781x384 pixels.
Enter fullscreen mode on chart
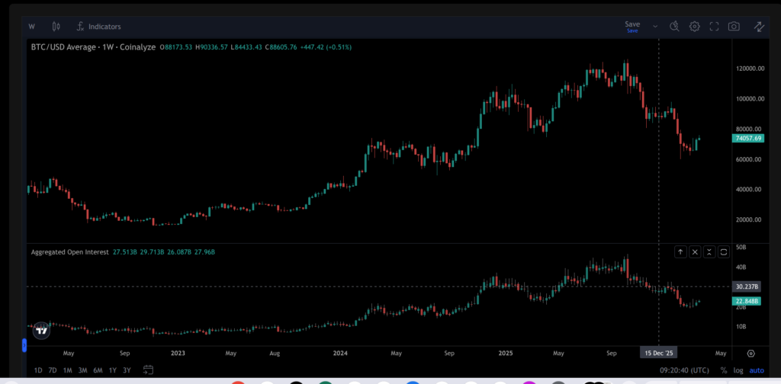[715, 26]
